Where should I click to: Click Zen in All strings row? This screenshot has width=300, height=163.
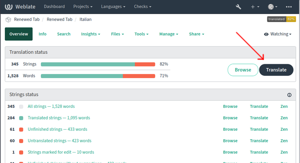click(x=284, y=106)
